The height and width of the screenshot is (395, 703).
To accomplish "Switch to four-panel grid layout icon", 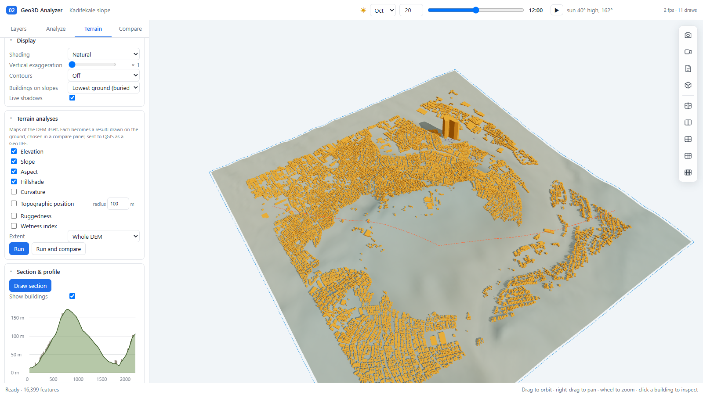I will 688,139.
